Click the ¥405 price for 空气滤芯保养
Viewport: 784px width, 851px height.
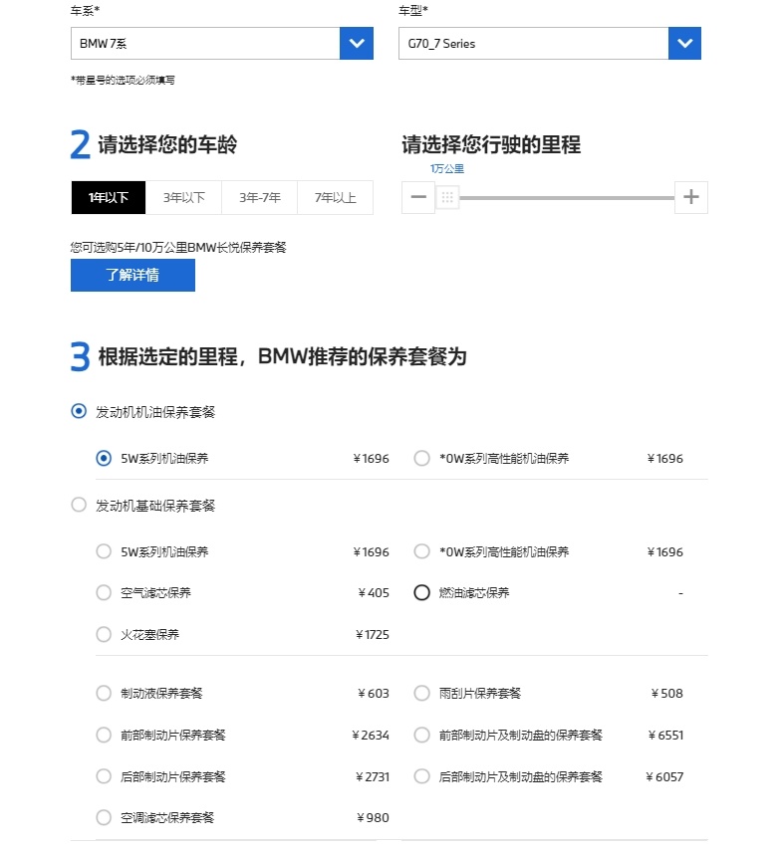click(x=374, y=592)
